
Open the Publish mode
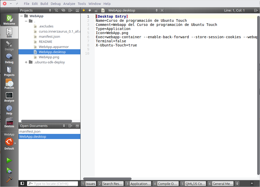click(9, 84)
